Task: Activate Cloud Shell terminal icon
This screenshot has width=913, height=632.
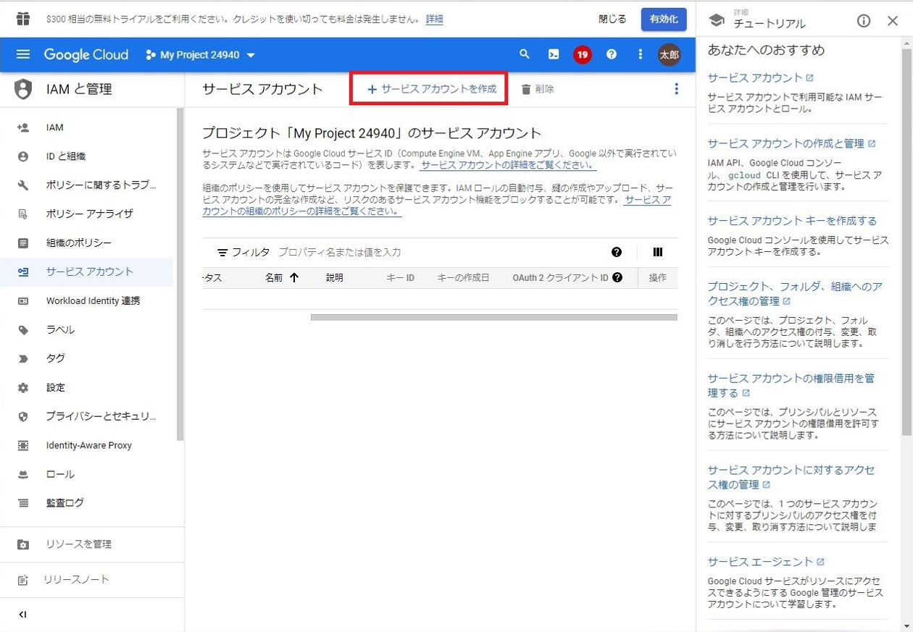Action: tap(554, 54)
